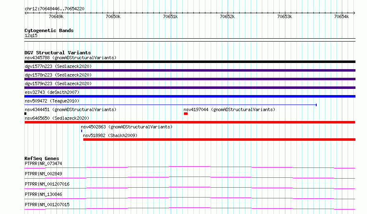Select the nsv509472 Teague2010 label

[52, 101]
